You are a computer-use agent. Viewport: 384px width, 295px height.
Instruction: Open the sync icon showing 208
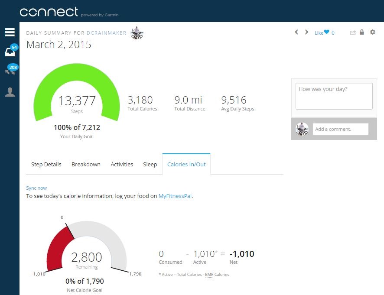tap(11, 69)
